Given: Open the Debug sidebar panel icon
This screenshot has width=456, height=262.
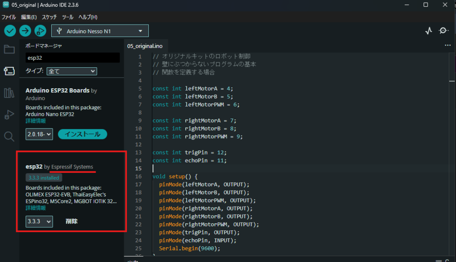Looking at the screenshot, I should [9, 115].
